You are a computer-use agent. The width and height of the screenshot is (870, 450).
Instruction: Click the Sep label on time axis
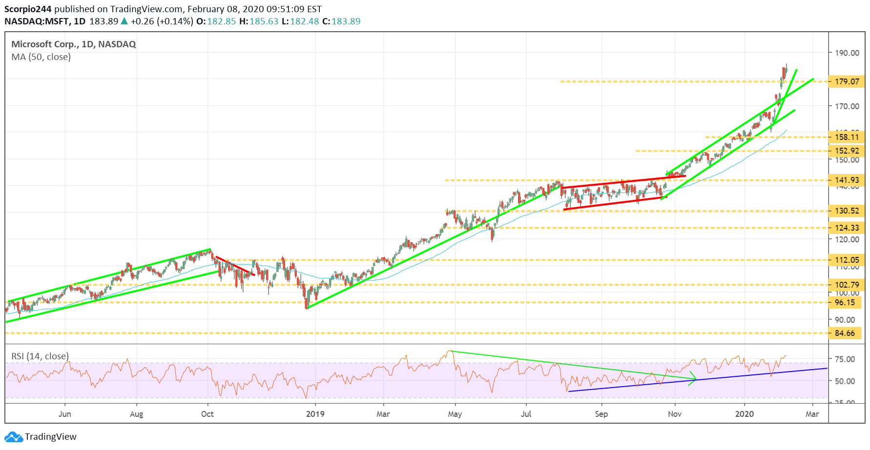601,414
